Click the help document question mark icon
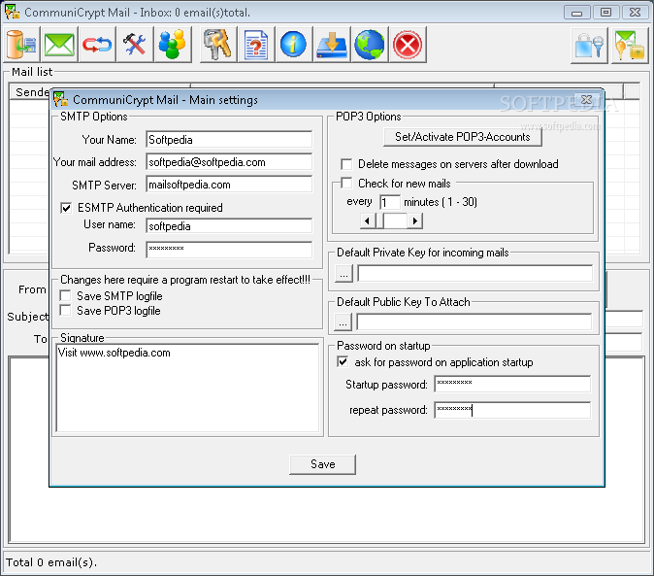This screenshot has width=654, height=576. pyautogui.click(x=256, y=45)
